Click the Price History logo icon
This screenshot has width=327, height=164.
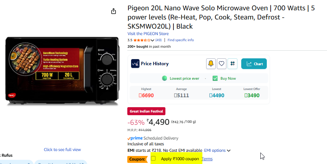[x=135, y=64]
